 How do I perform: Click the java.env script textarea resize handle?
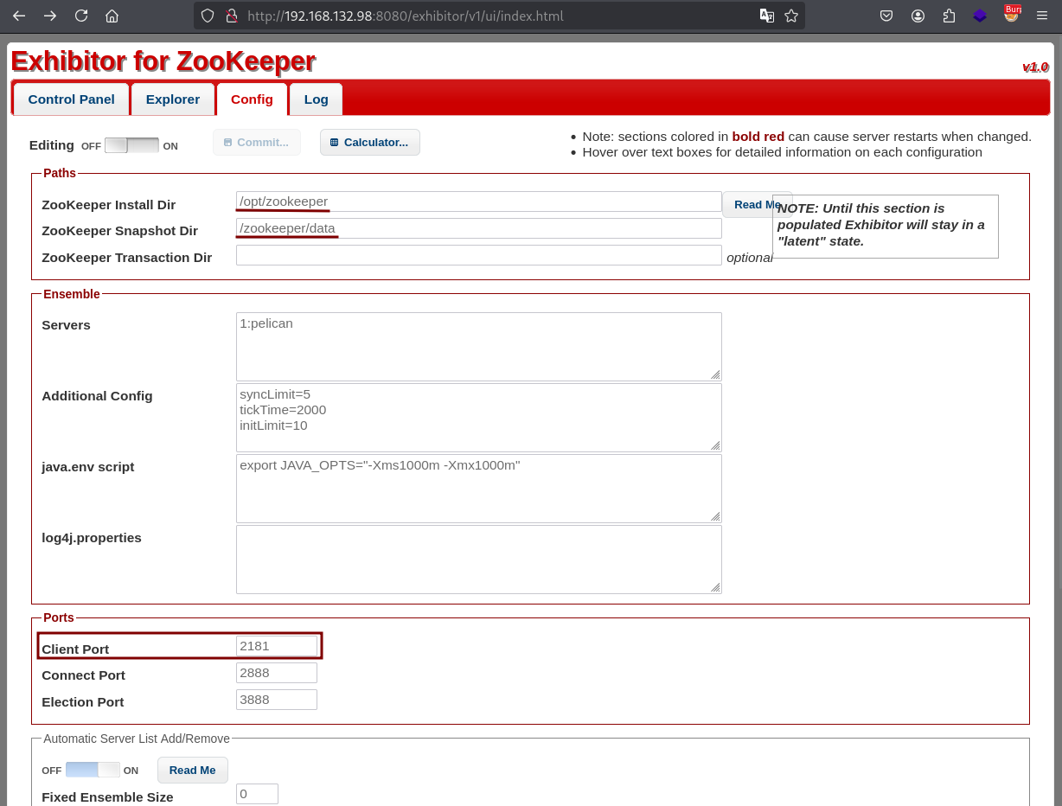tap(715, 516)
